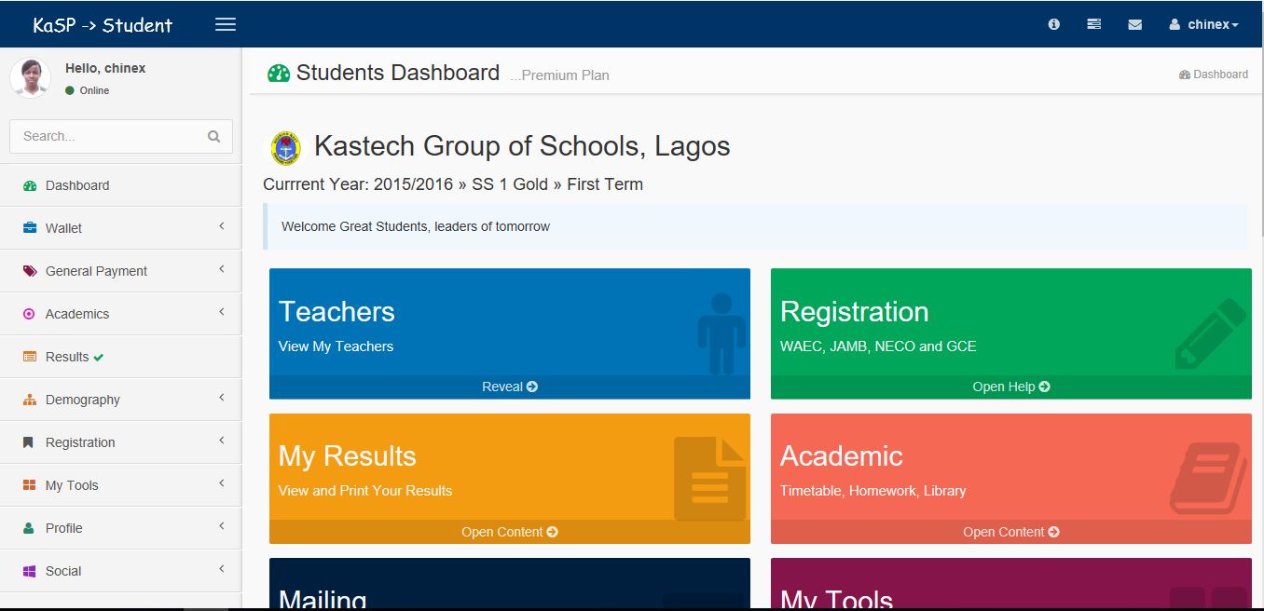Image resolution: width=1264 pixels, height=611 pixels.
Task: Select Registration in the sidebar menu
Action: point(81,441)
